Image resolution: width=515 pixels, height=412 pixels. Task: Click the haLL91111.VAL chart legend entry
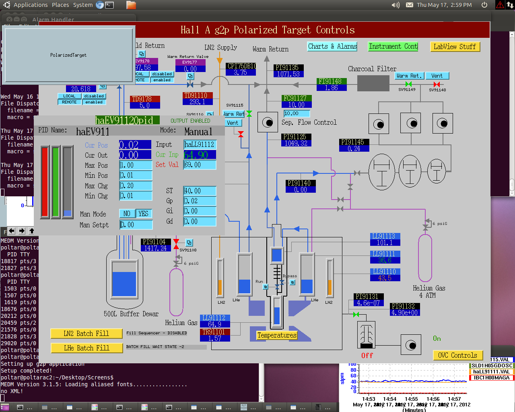pyautogui.click(x=491, y=372)
